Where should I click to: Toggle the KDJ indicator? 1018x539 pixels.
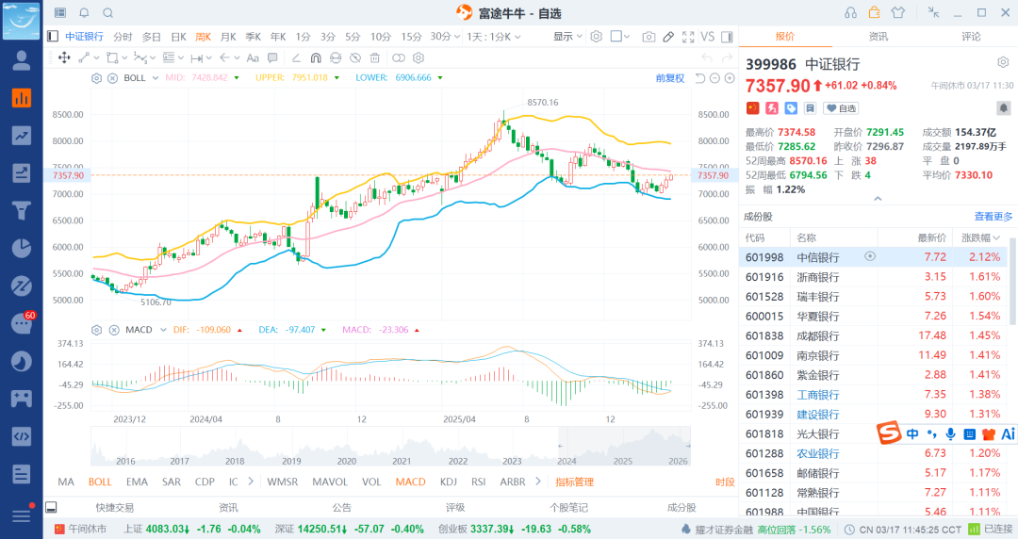tap(448, 482)
